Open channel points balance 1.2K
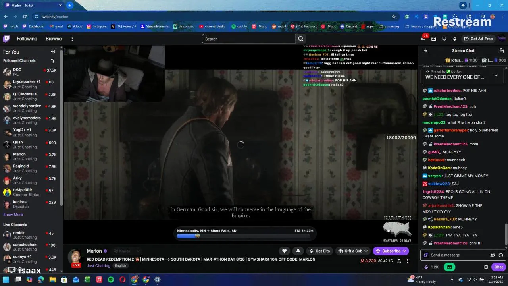508x286 pixels. point(431,267)
